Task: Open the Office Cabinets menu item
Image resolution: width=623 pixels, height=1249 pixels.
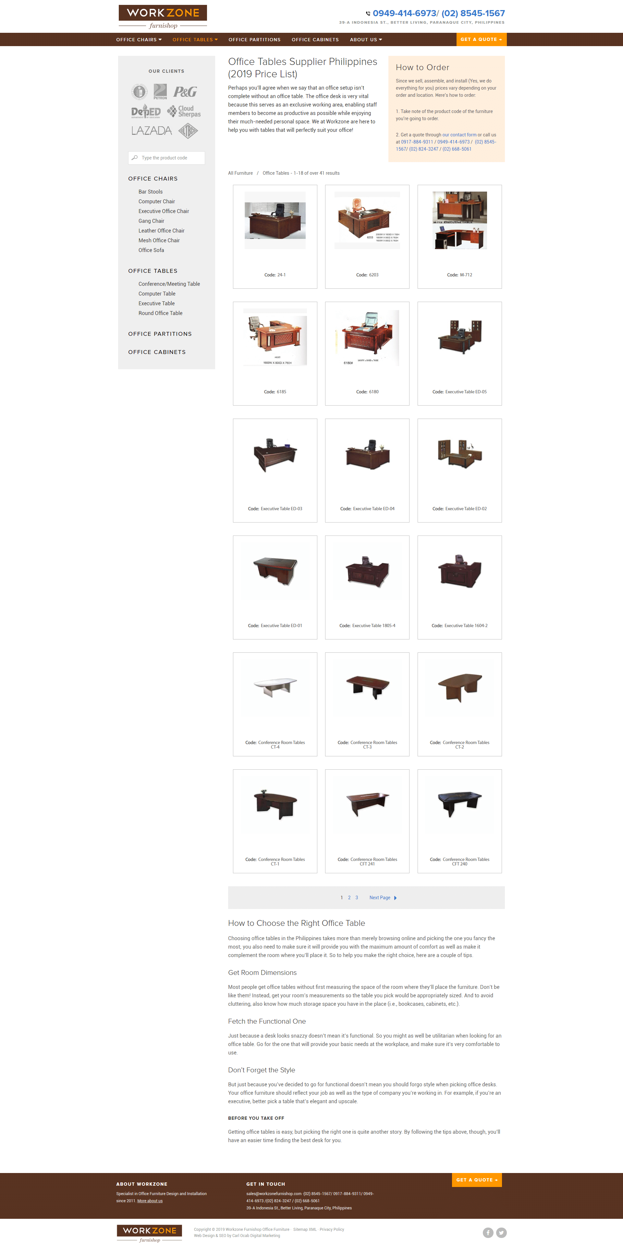Action: coord(315,40)
